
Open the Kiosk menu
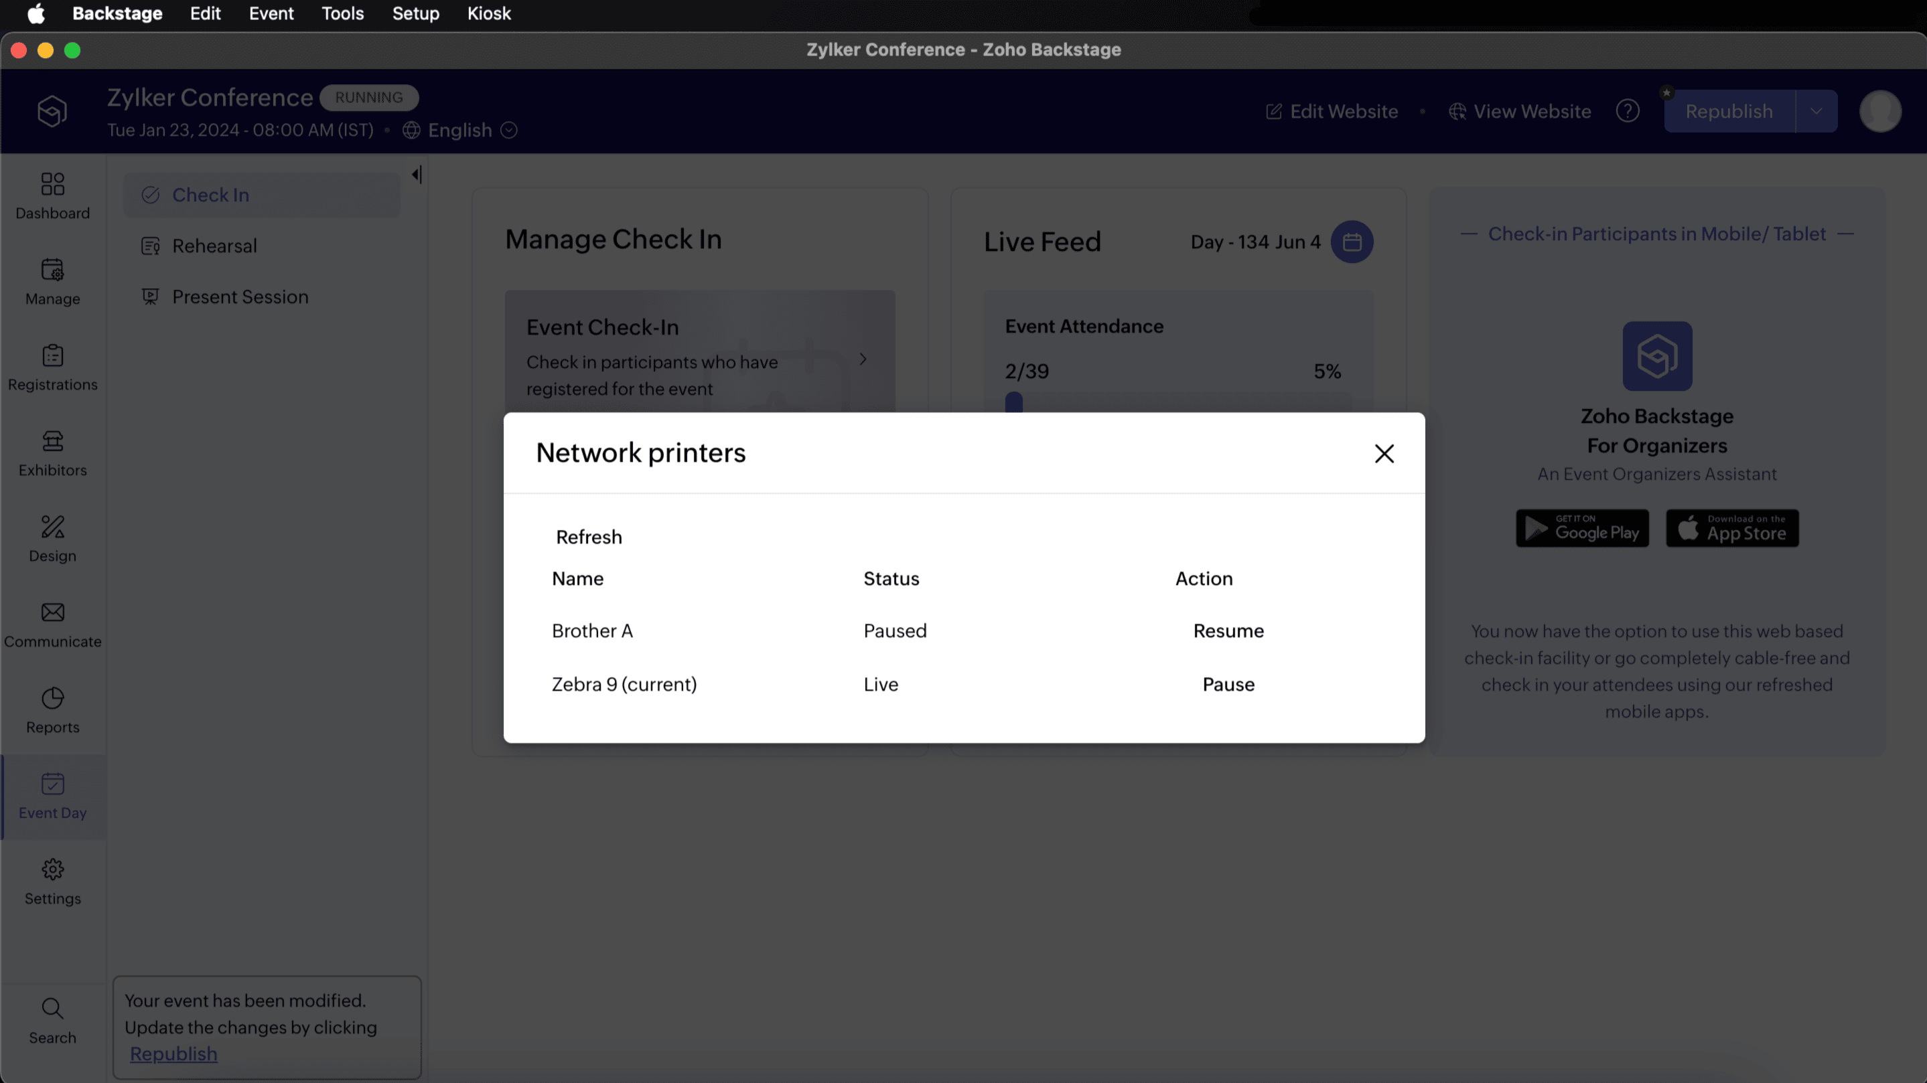(x=488, y=13)
